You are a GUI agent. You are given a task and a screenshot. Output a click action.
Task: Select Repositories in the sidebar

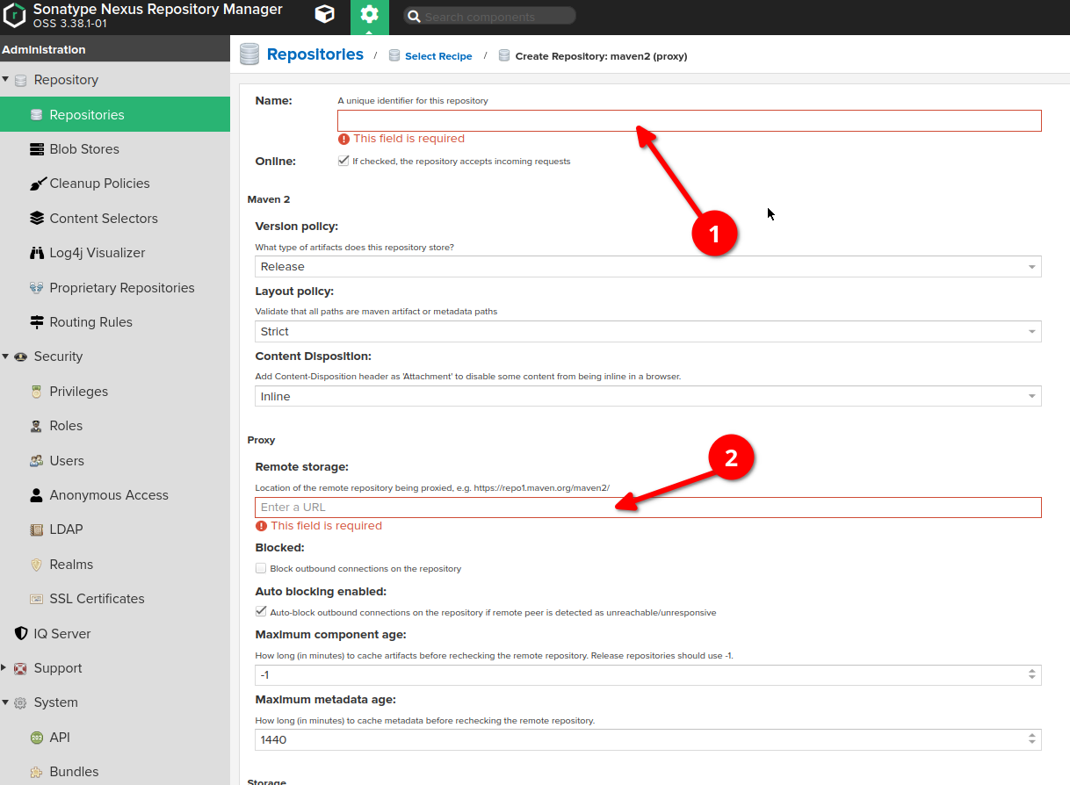point(115,115)
